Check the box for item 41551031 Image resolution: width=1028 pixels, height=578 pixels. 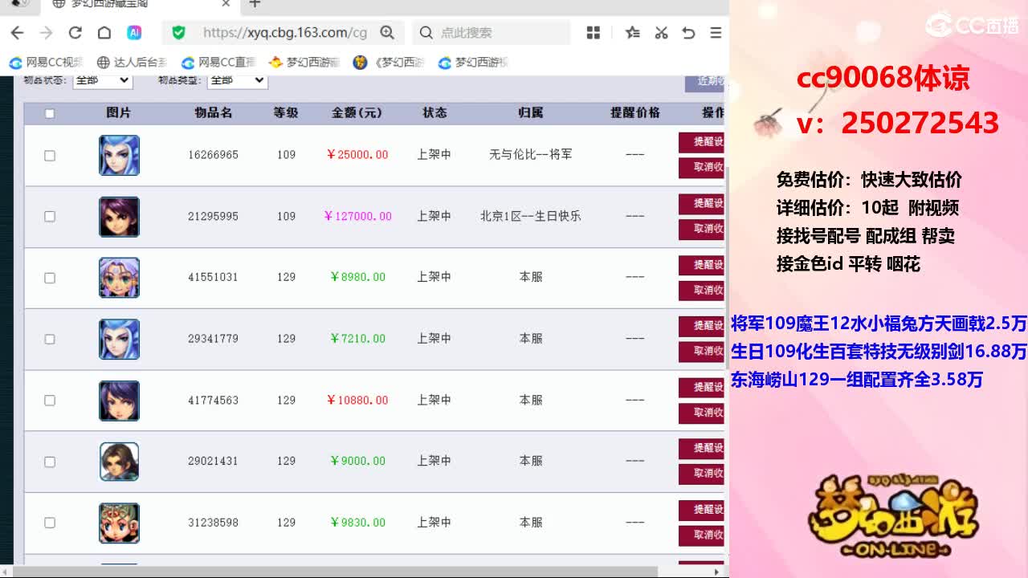click(49, 278)
